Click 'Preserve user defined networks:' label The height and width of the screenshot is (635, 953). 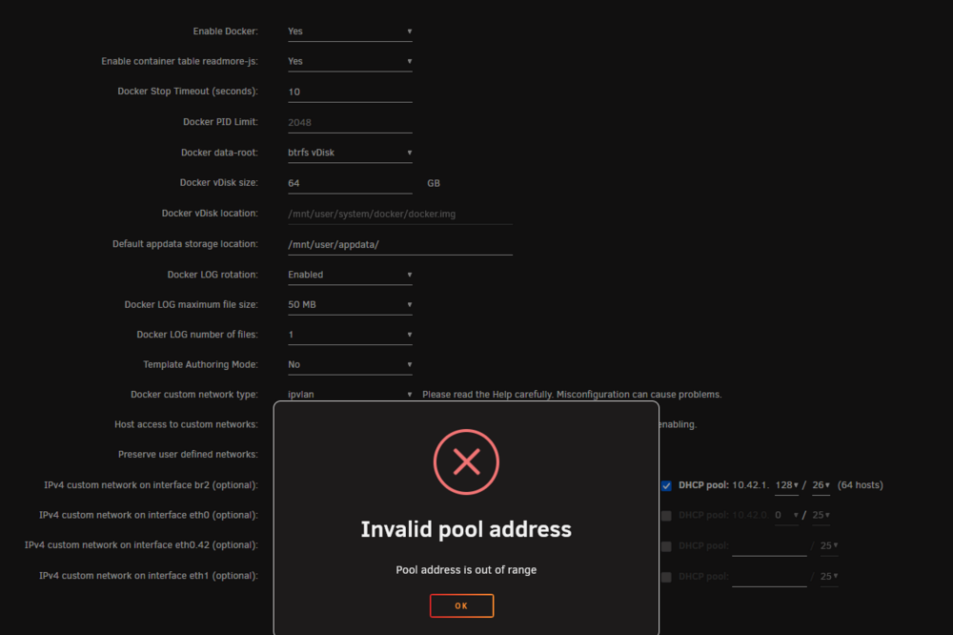188,455
